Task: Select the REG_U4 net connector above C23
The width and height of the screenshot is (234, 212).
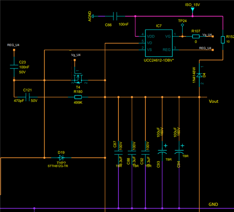Action: (14, 50)
